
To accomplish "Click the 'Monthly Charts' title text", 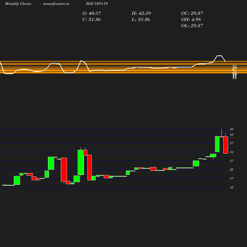I will coord(18,3).
